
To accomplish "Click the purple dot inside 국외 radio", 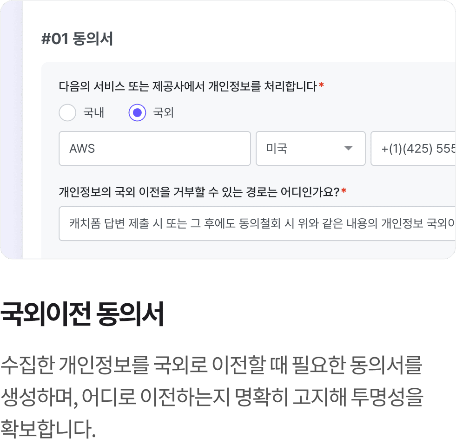I will 137,112.
